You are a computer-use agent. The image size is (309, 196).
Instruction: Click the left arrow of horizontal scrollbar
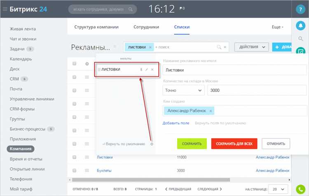pyautogui.click(x=70, y=180)
